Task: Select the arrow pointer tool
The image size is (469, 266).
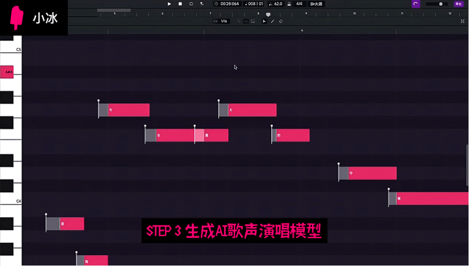Action: (264, 21)
